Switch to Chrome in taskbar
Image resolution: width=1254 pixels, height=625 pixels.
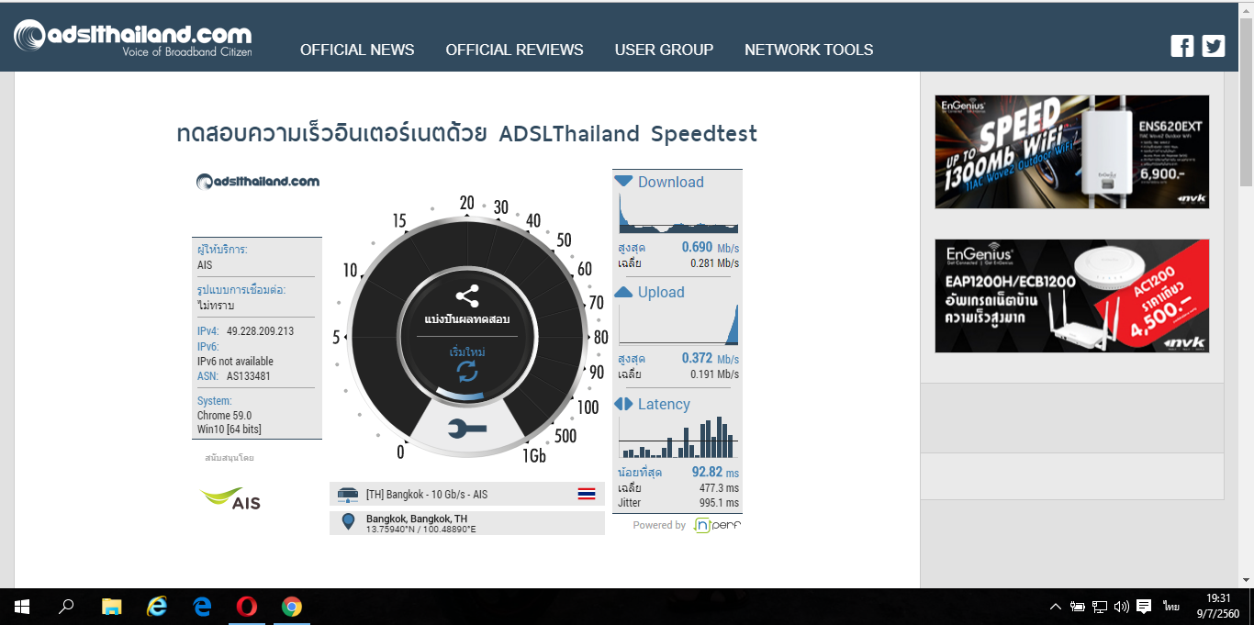pyautogui.click(x=292, y=607)
